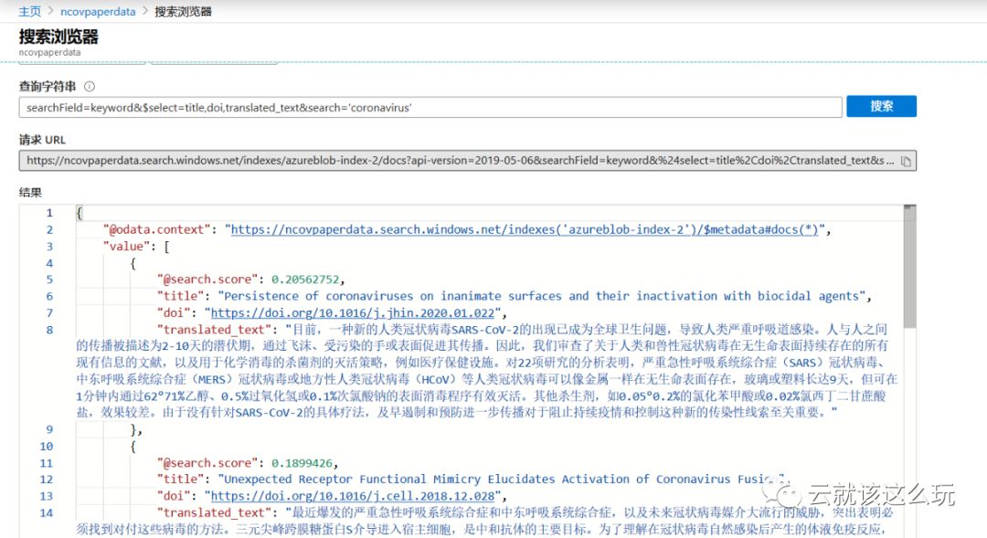The width and height of the screenshot is (987, 538).
Task: Click "translated_text" key on line 14
Action: (x=214, y=512)
